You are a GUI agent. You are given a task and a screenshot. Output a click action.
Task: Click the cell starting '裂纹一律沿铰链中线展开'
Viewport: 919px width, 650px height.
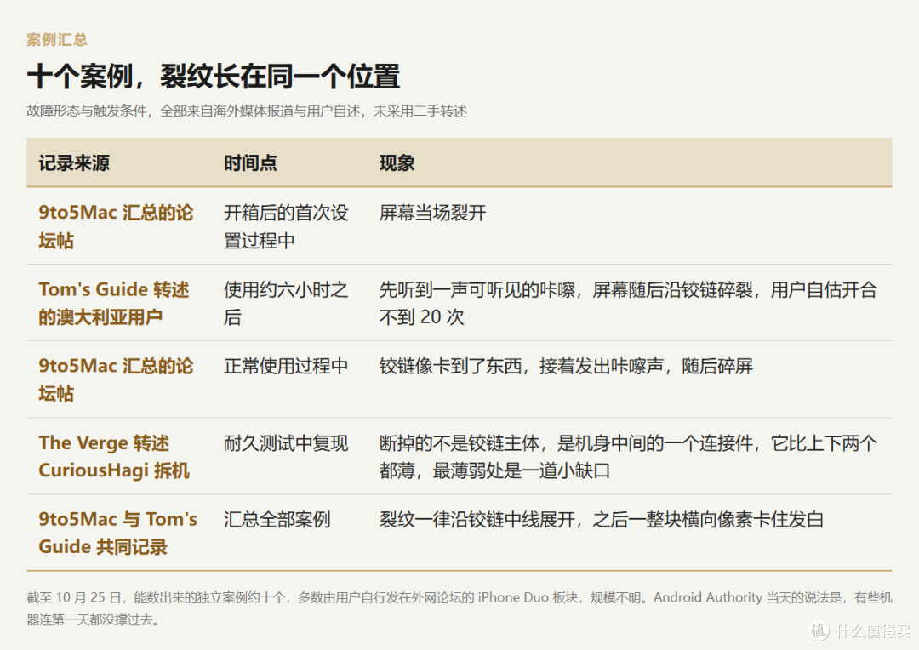pos(602,519)
